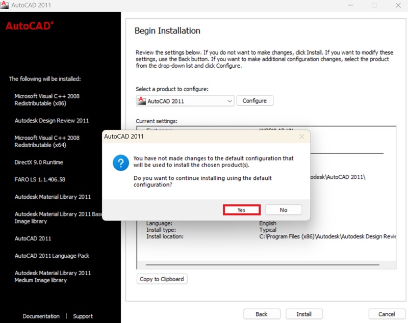408x323 pixels.
Task: Minimize the AutoCAD 2011 installer window
Action: (351, 5)
